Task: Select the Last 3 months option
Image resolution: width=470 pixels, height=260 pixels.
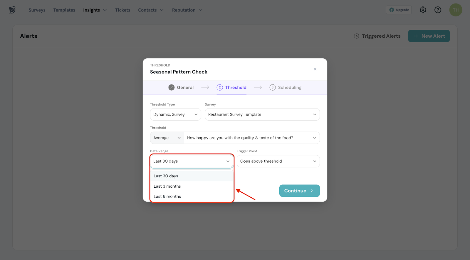Action: click(167, 186)
